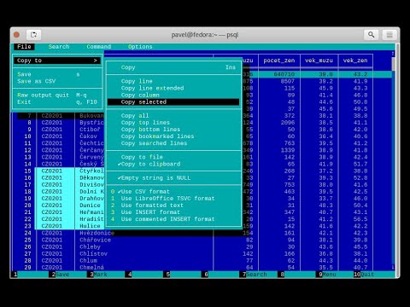Click F3 Mark in bottom bar

[97, 275]
